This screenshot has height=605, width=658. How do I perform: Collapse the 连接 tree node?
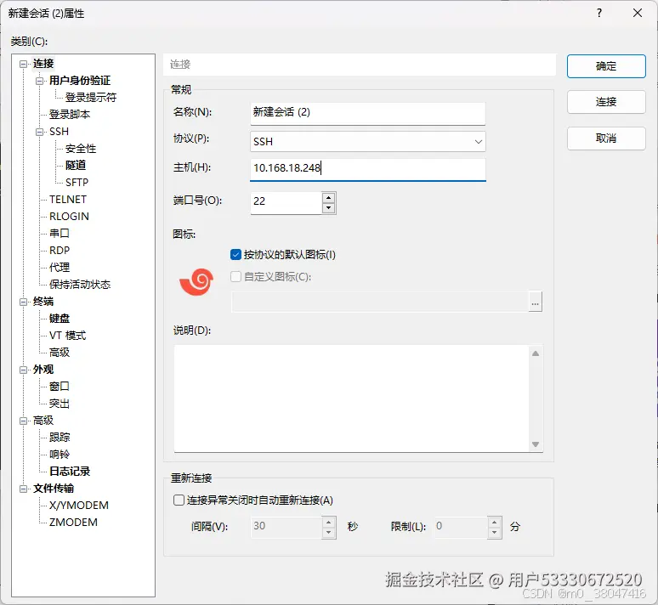pos(24,65)
